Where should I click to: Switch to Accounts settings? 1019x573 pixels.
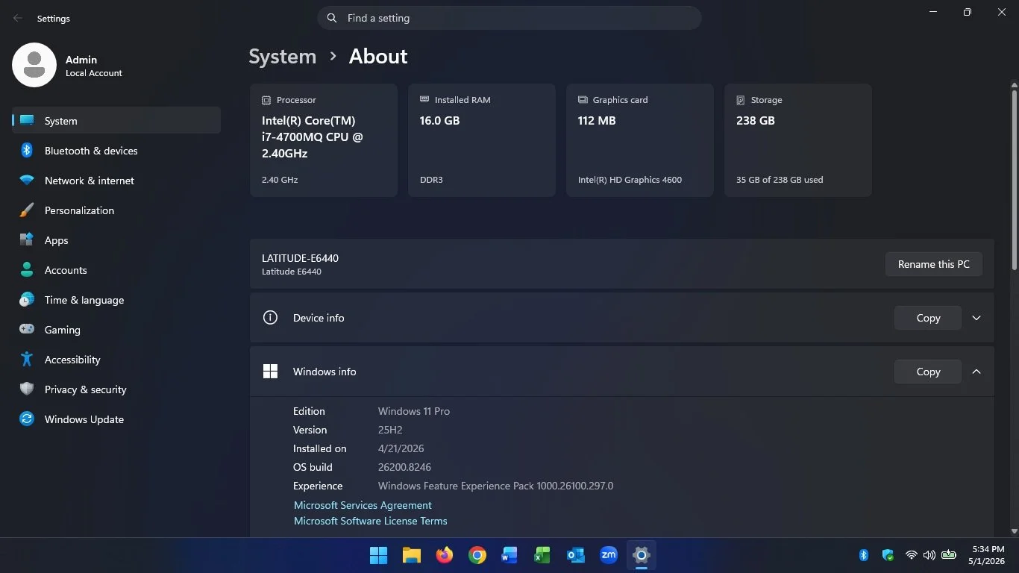[x=116, y=269]
